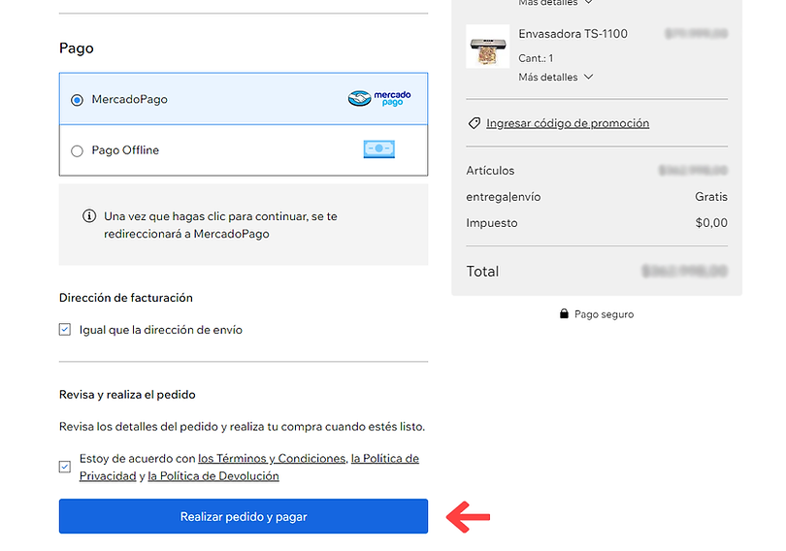Click 'Realizar pedido y pagar' button
Screen dimensions: 786x551
click(x=244, y=516)
